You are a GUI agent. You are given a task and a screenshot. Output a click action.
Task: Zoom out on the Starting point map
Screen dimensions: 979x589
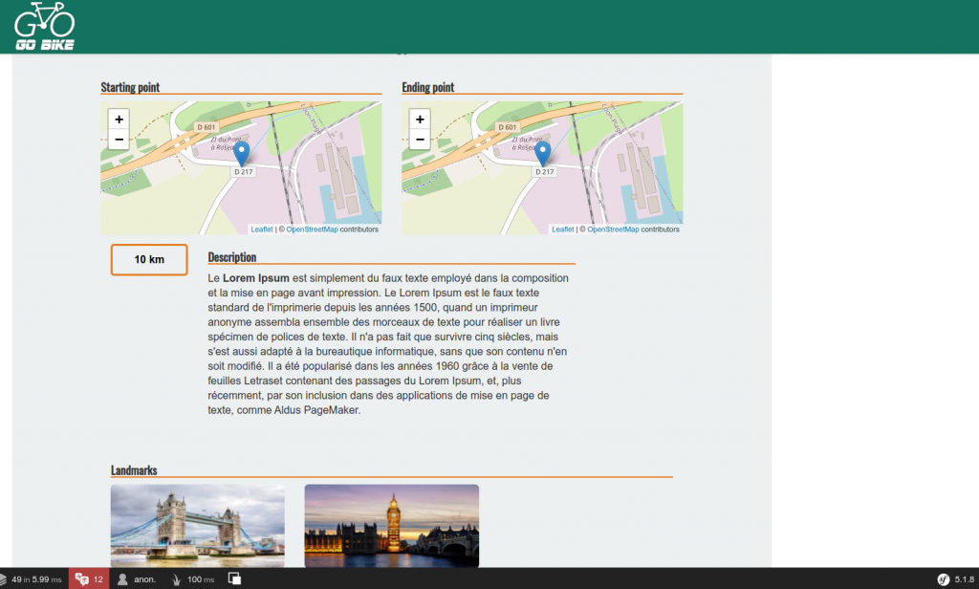click(x=119, y=140)
